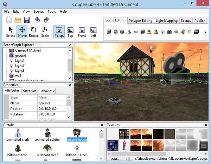Choose the Scale tool
Viewport: 211px width, 164px height.
pyautogui.click(x=45, y=32)
